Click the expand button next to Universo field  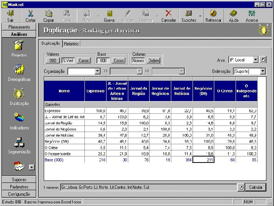point(241,187)
